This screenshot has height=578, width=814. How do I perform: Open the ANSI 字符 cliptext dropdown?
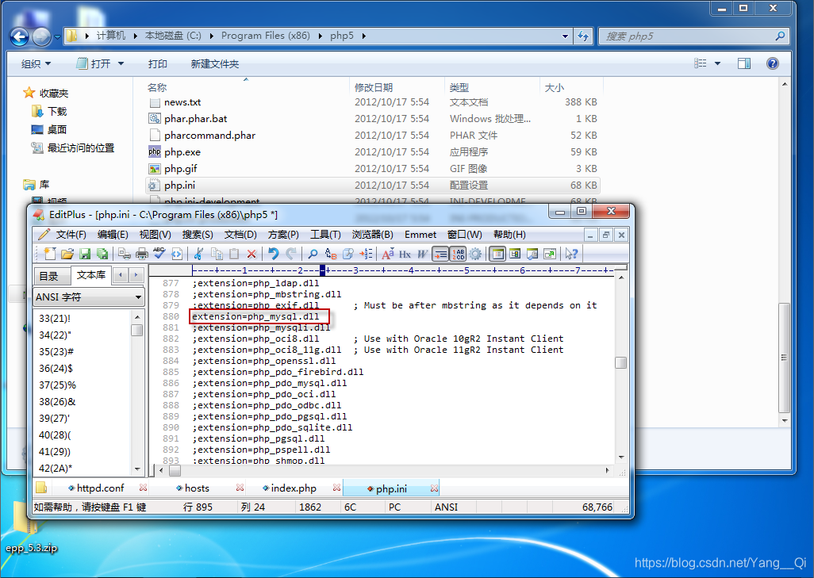pos(139,297)
